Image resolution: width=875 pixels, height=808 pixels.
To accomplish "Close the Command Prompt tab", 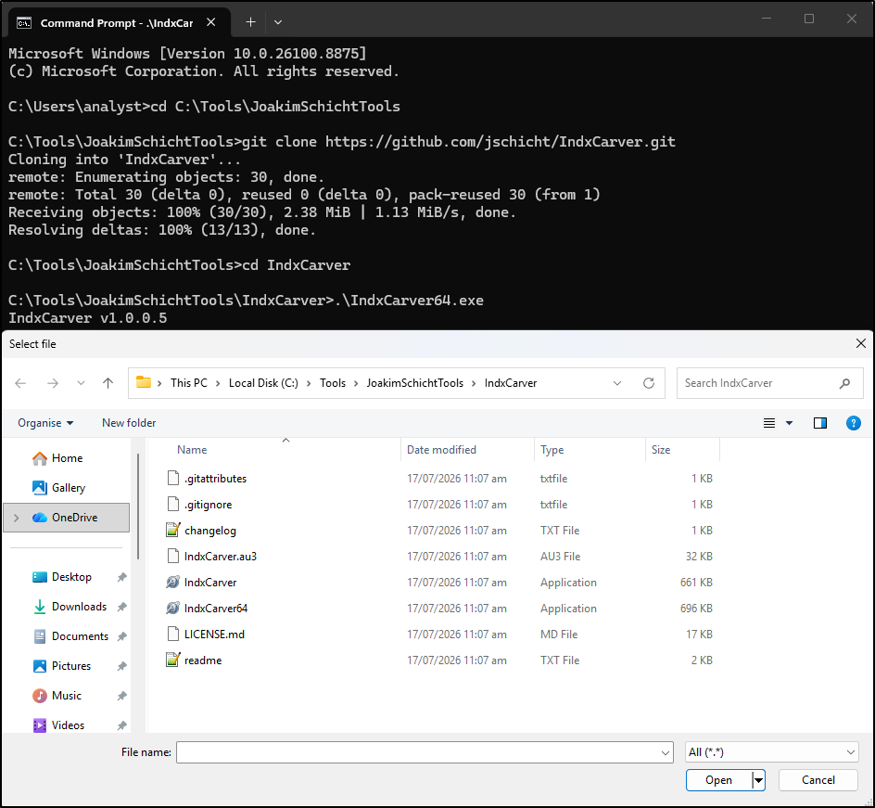I will coord(211,22).
